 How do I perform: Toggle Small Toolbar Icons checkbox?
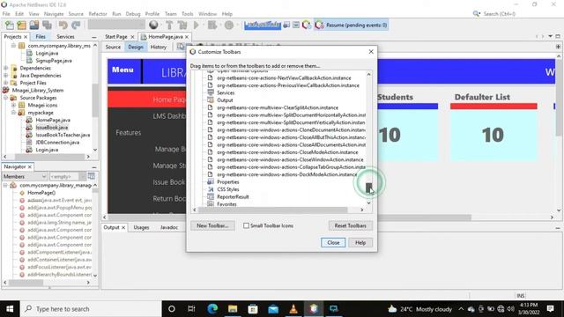[x=246, y=225]
